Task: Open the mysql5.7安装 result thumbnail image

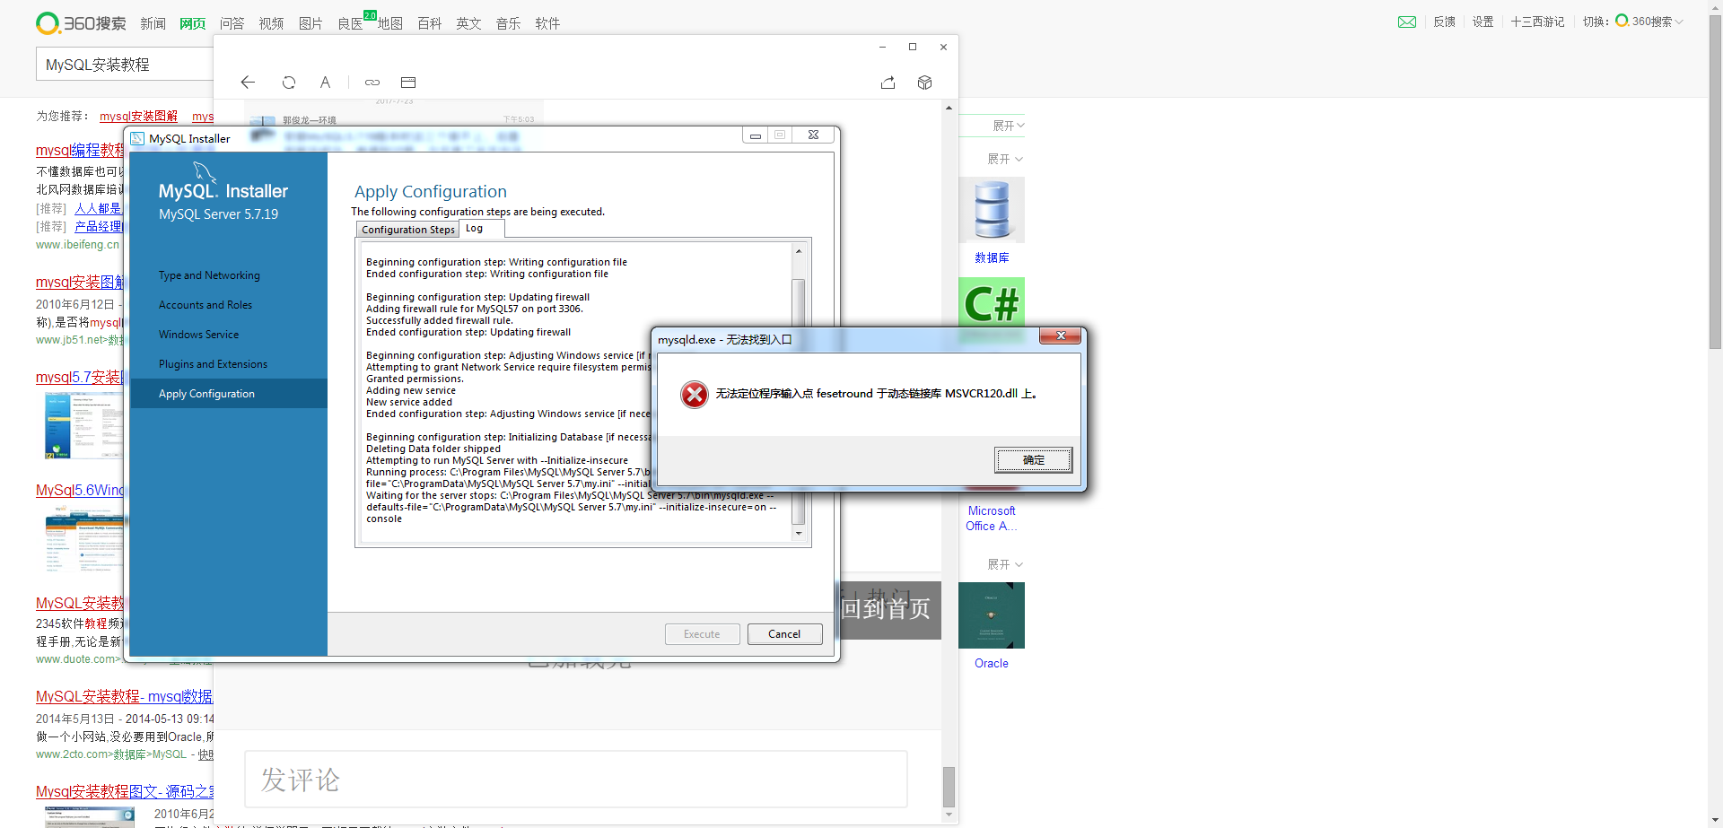Action: 83,425
